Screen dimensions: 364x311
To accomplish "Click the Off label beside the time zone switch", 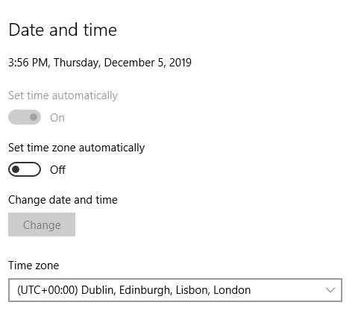I will click(57, 170).
